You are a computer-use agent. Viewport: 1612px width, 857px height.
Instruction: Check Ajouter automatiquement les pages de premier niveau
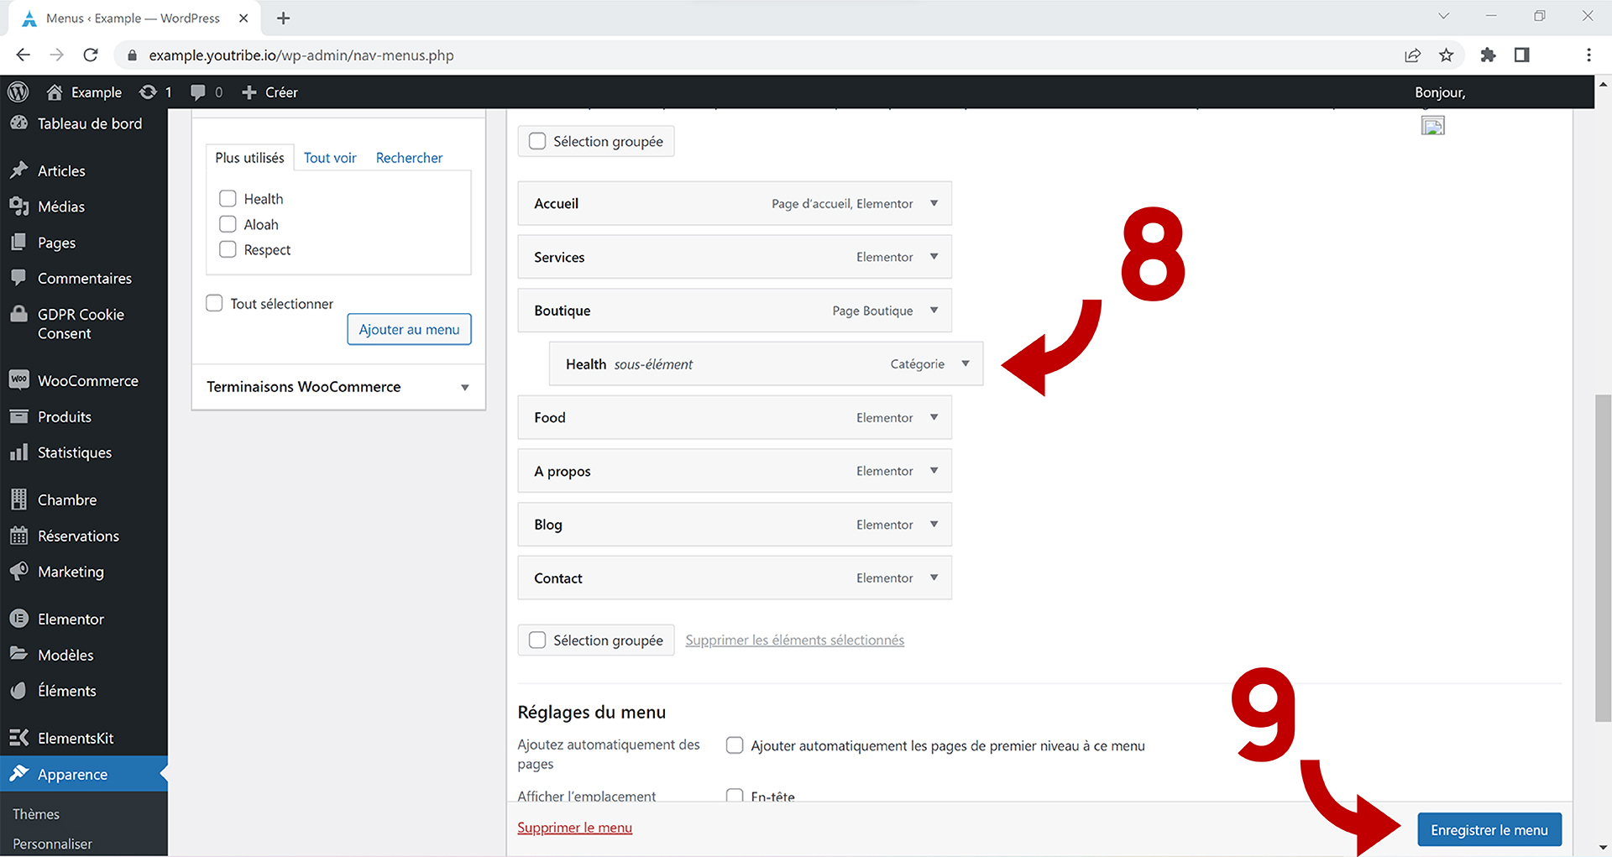pyautogui.click(x=735, y=745)
